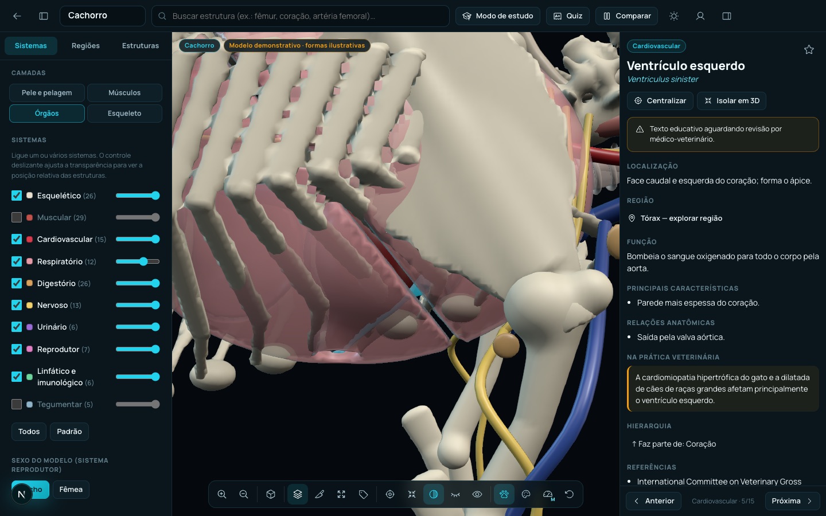Viewport: 826px width, 516px height.
Task: Click the Buscar estrutura search field
Action: coord(301,16)
